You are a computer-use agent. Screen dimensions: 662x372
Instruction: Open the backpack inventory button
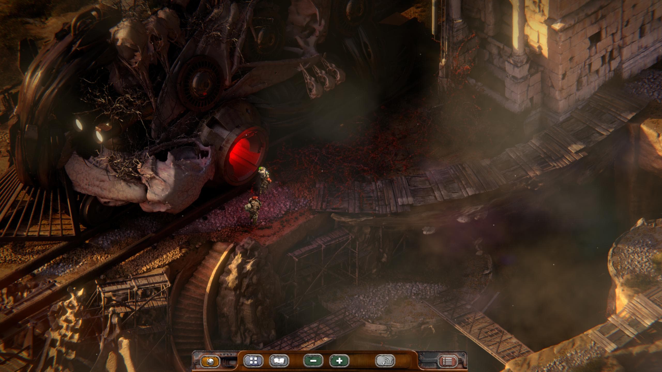pyautogui.click(x=210, y=362)
